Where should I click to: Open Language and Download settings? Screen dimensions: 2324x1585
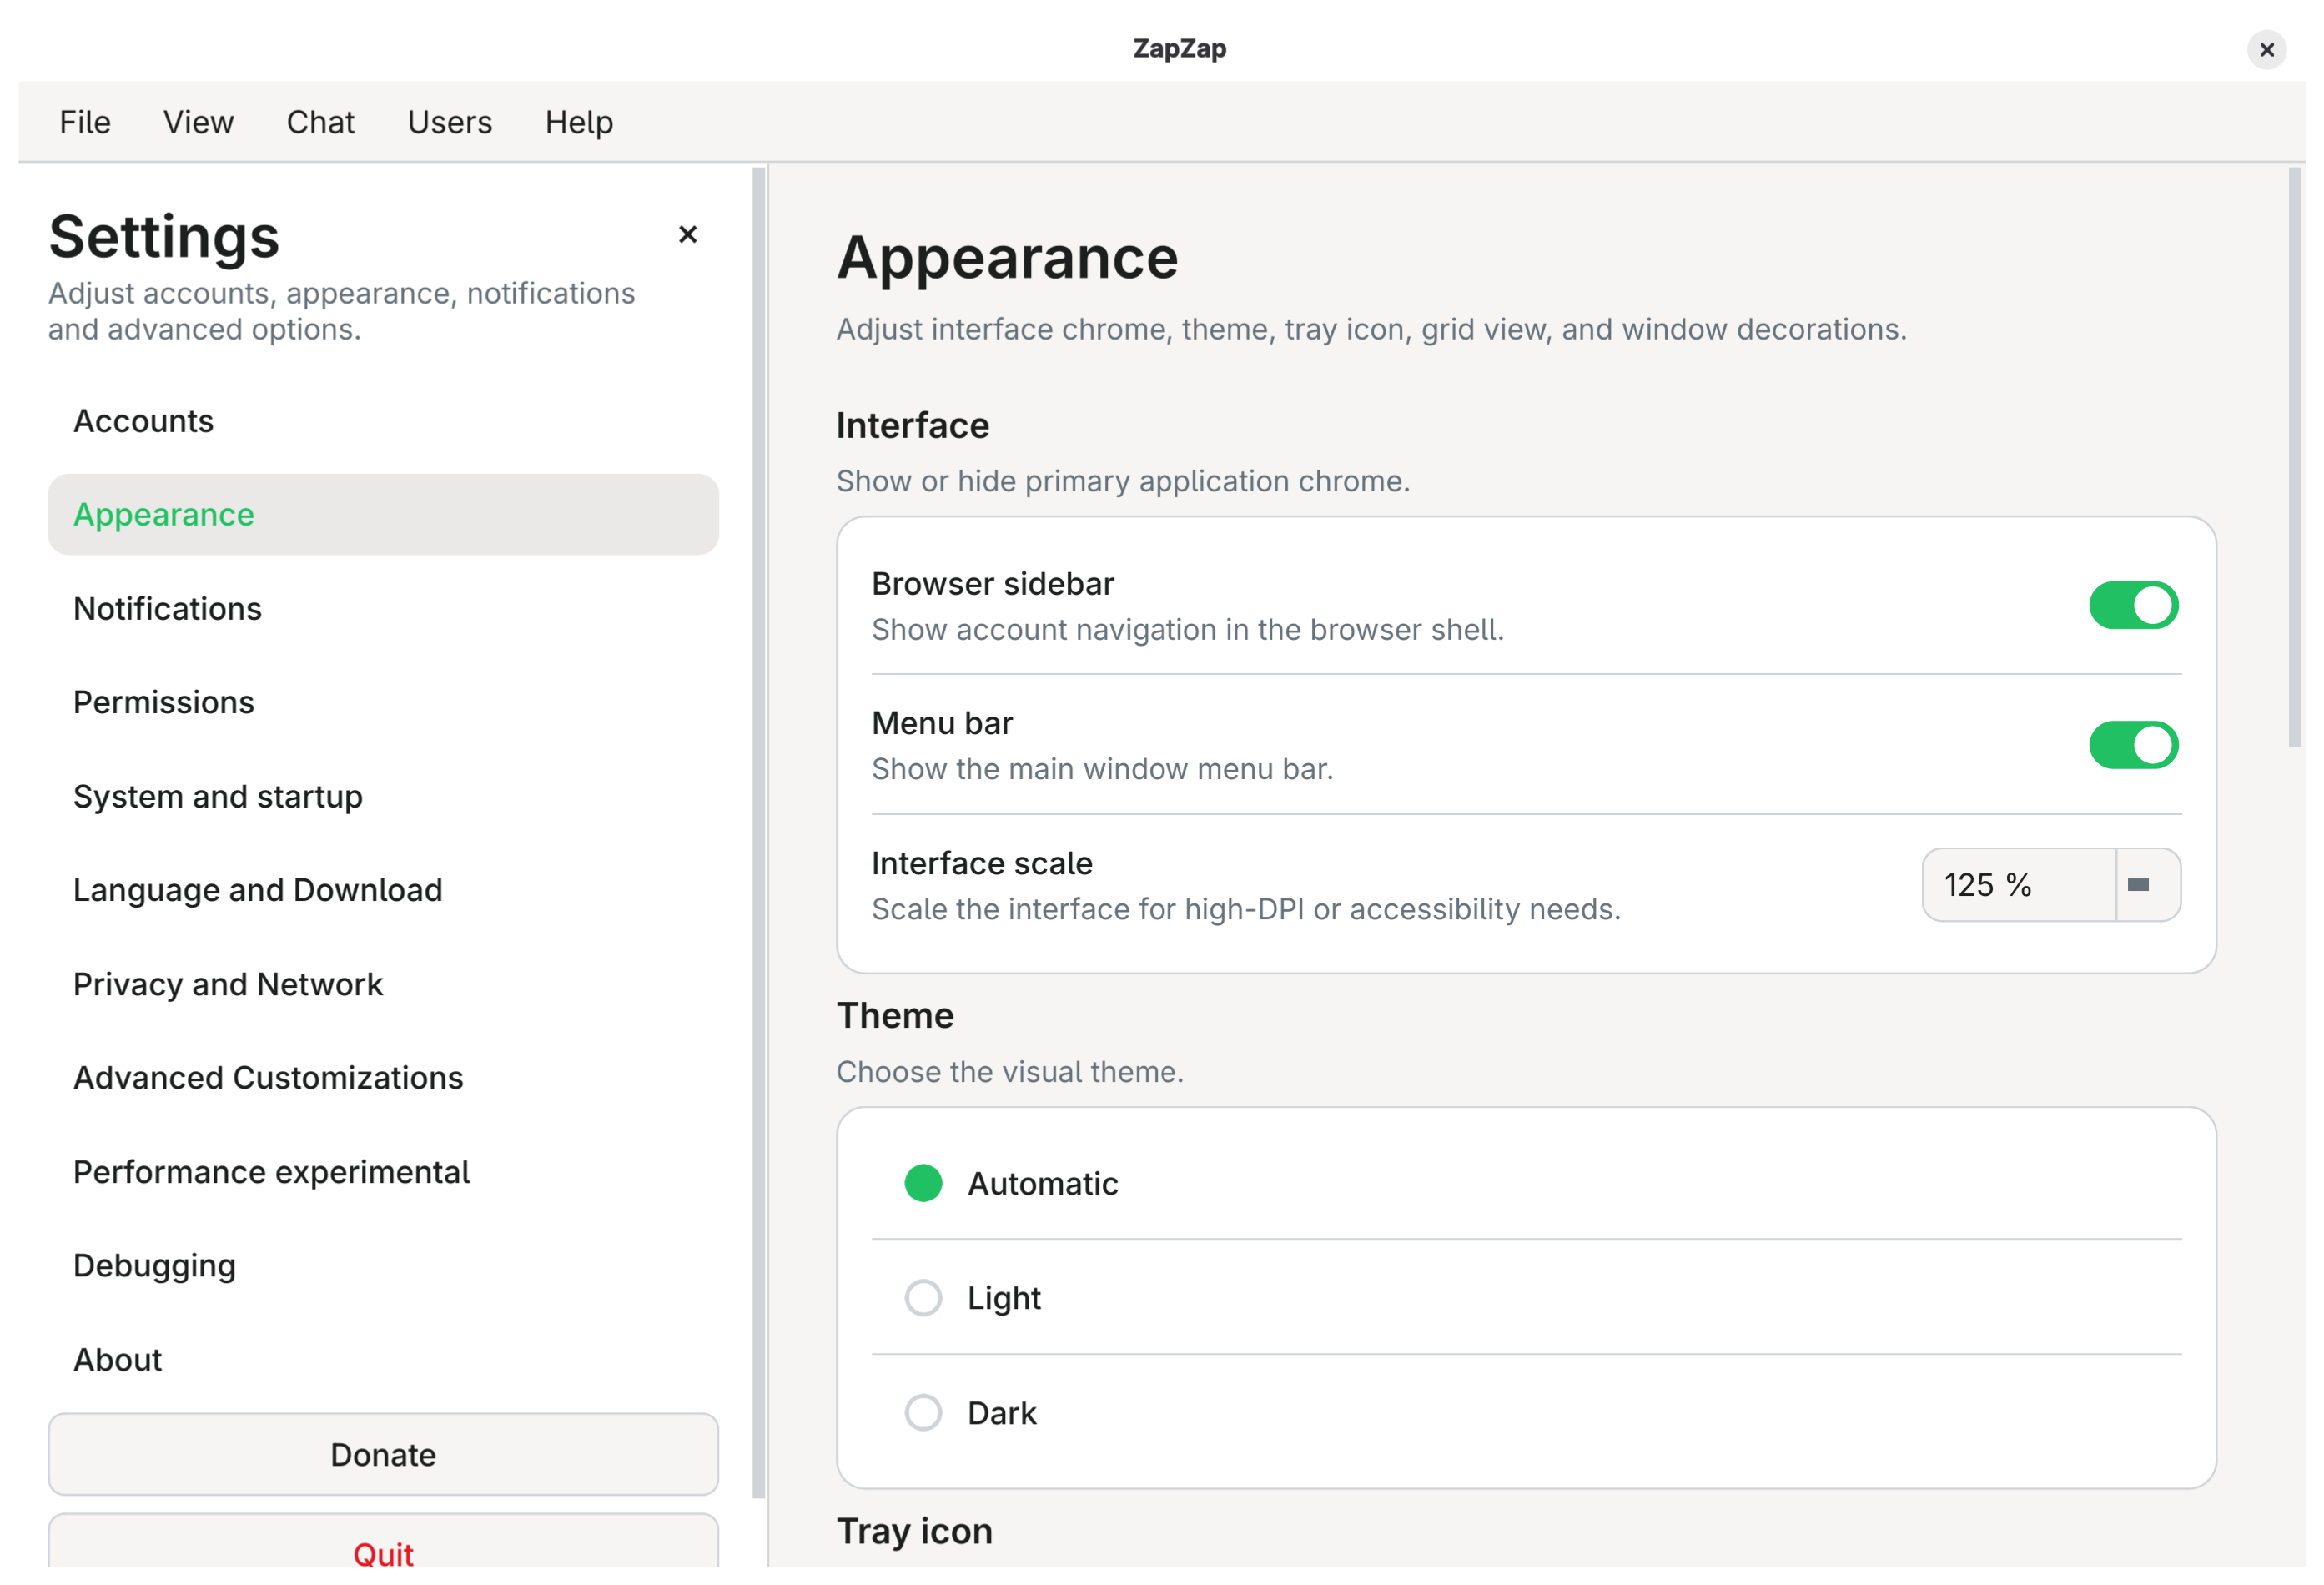[383, 890]
